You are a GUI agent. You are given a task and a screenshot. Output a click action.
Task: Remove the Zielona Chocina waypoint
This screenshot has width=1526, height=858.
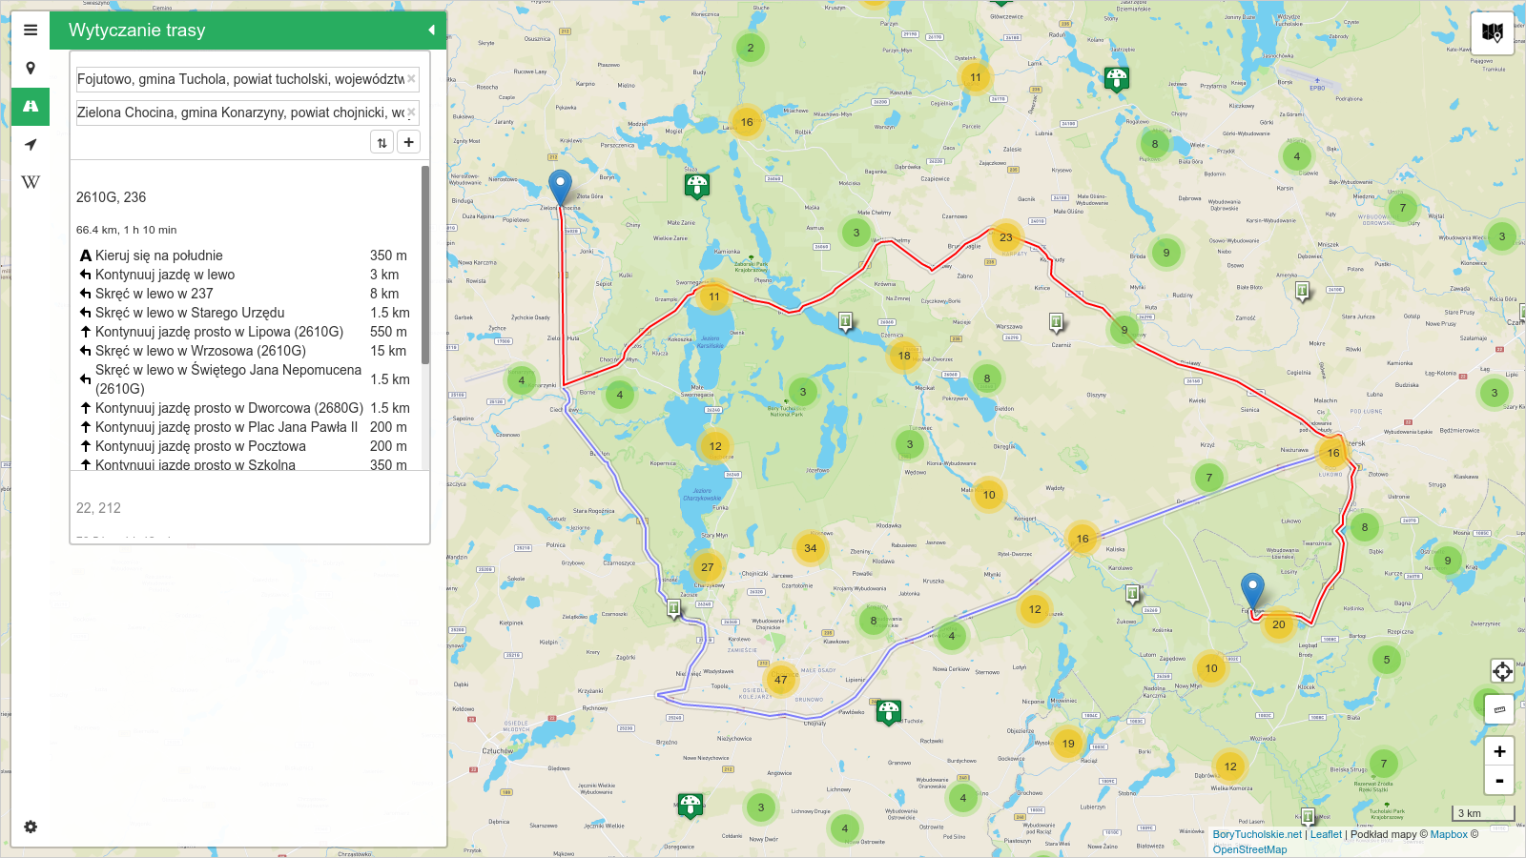[411, 112]
